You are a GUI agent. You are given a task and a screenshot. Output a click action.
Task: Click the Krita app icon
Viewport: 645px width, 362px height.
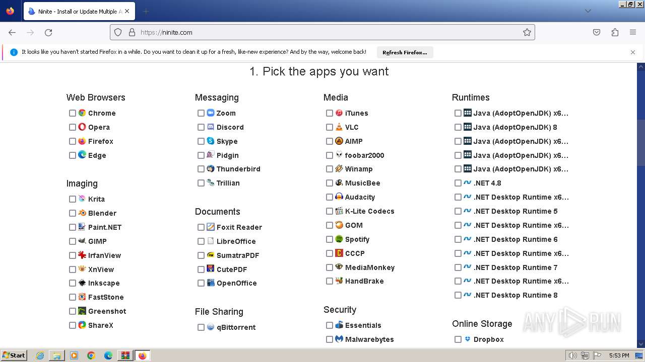tap(82, 199)
